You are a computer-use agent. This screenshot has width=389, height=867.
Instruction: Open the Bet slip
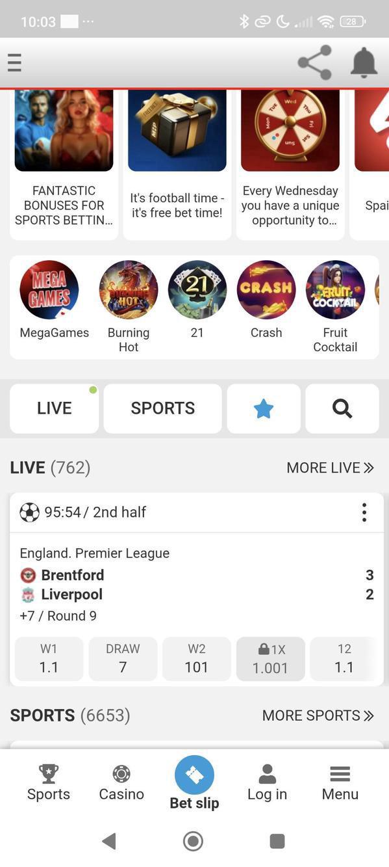[194, 775]
